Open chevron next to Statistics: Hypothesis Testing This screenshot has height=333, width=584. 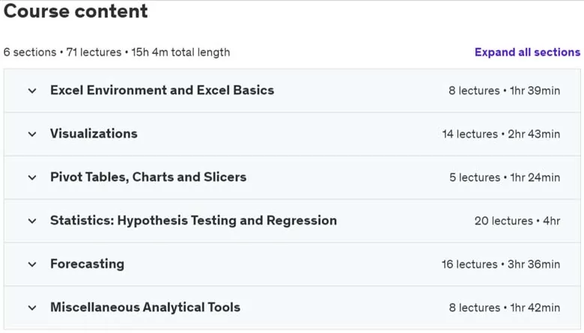pyautogui.click(x=32, y=221)
